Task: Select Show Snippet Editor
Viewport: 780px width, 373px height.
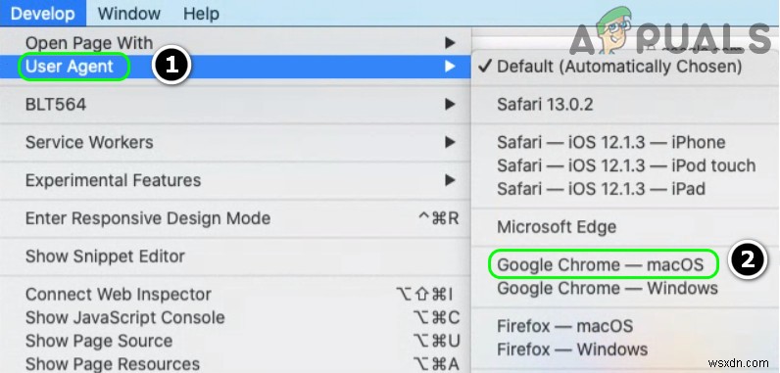Action: [235, 256]
